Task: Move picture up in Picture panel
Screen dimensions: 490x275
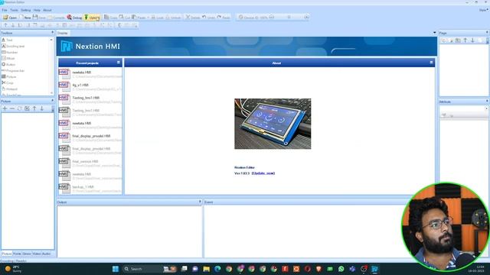Action: pyautogui.click(x=34, y=108)
